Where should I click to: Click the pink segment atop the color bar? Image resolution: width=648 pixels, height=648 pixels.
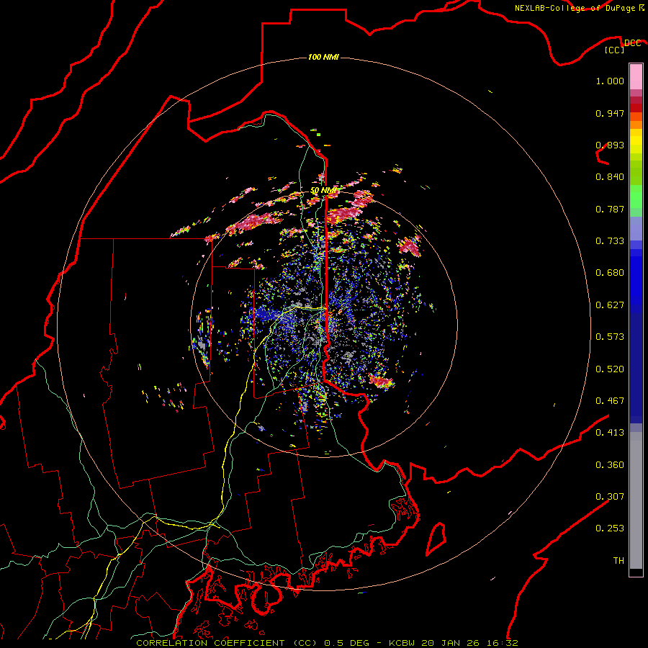(x=636, y=77)
